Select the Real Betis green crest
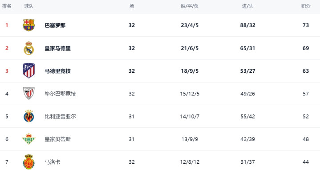Screen dimensions: 320x173 pyautogui.click(x=29, y=139)
